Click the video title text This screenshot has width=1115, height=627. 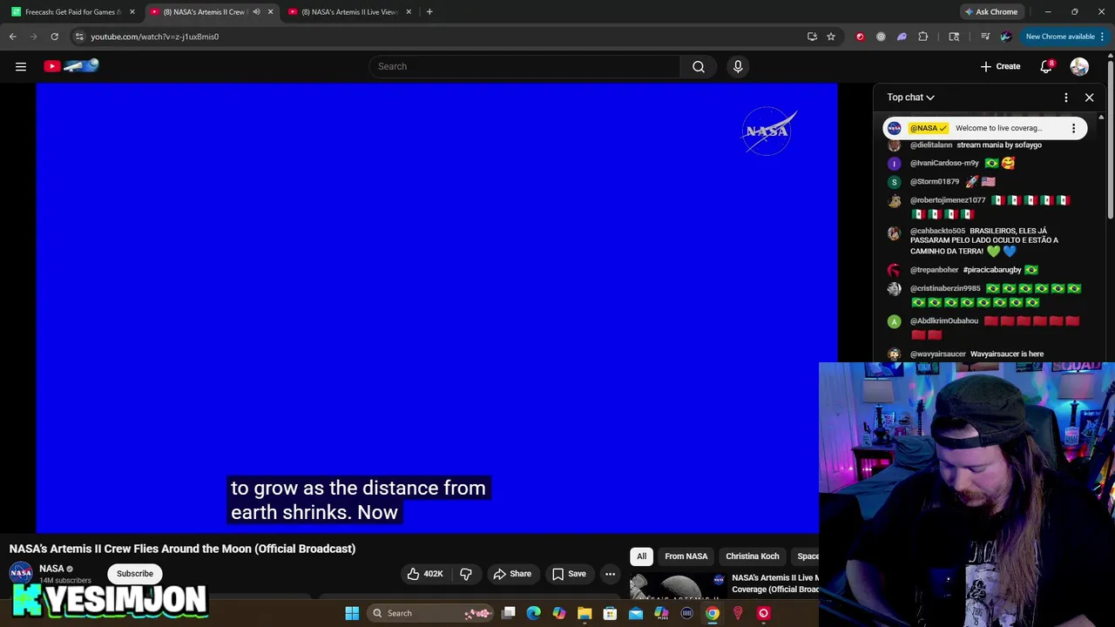(183, 549)
